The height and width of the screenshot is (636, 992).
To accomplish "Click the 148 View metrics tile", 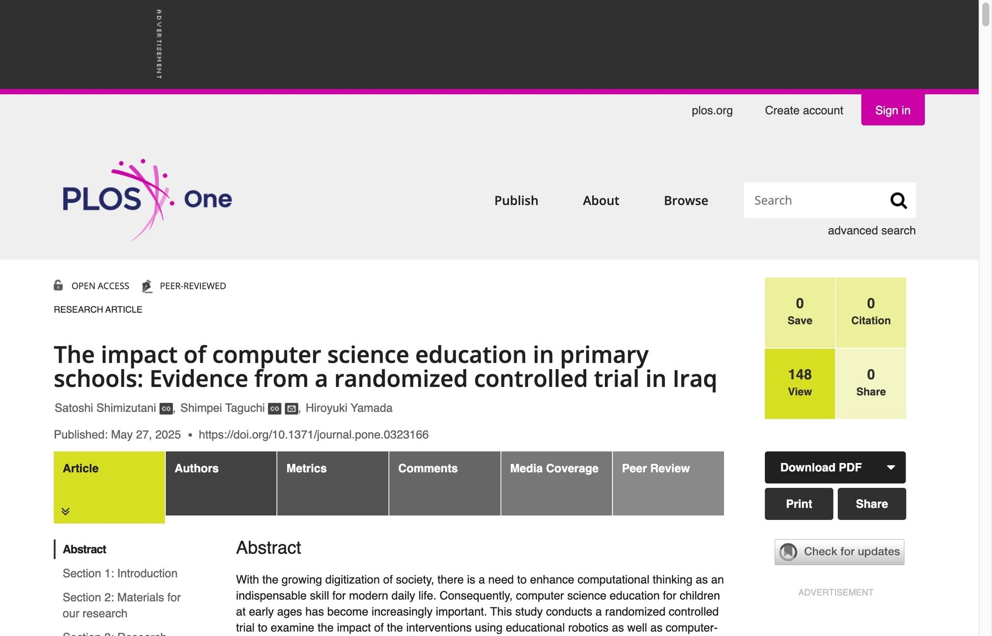I will (x=800, y=383).
